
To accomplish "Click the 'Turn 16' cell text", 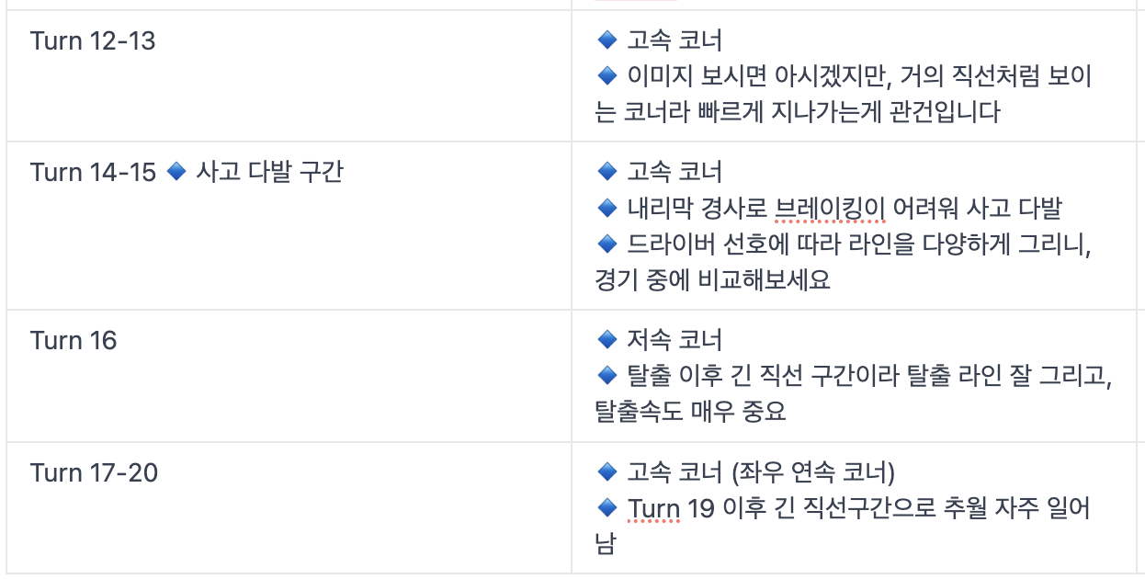I will pyautogui.click(x=74, y=341).
